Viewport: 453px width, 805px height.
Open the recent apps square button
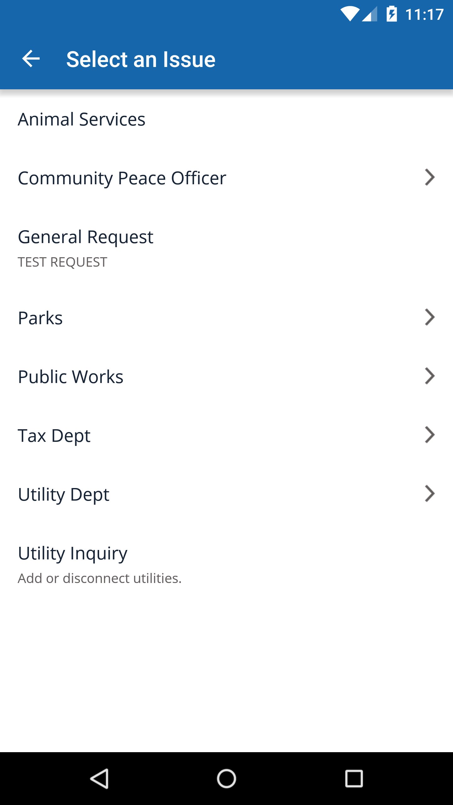click(x=354, y=779)
